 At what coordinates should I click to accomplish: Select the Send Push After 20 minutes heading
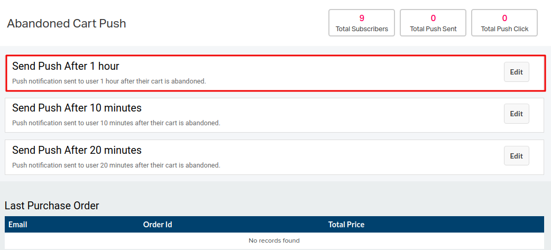tap(77, 150)
